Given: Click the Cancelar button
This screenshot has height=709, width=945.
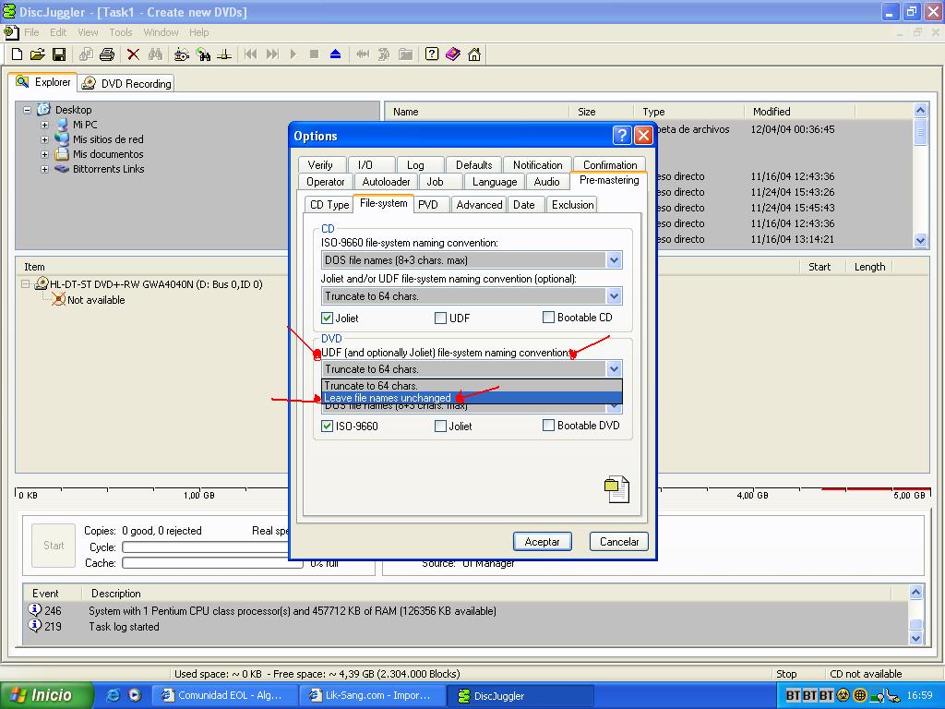Looking at the screenshot, I should [619, 542].
